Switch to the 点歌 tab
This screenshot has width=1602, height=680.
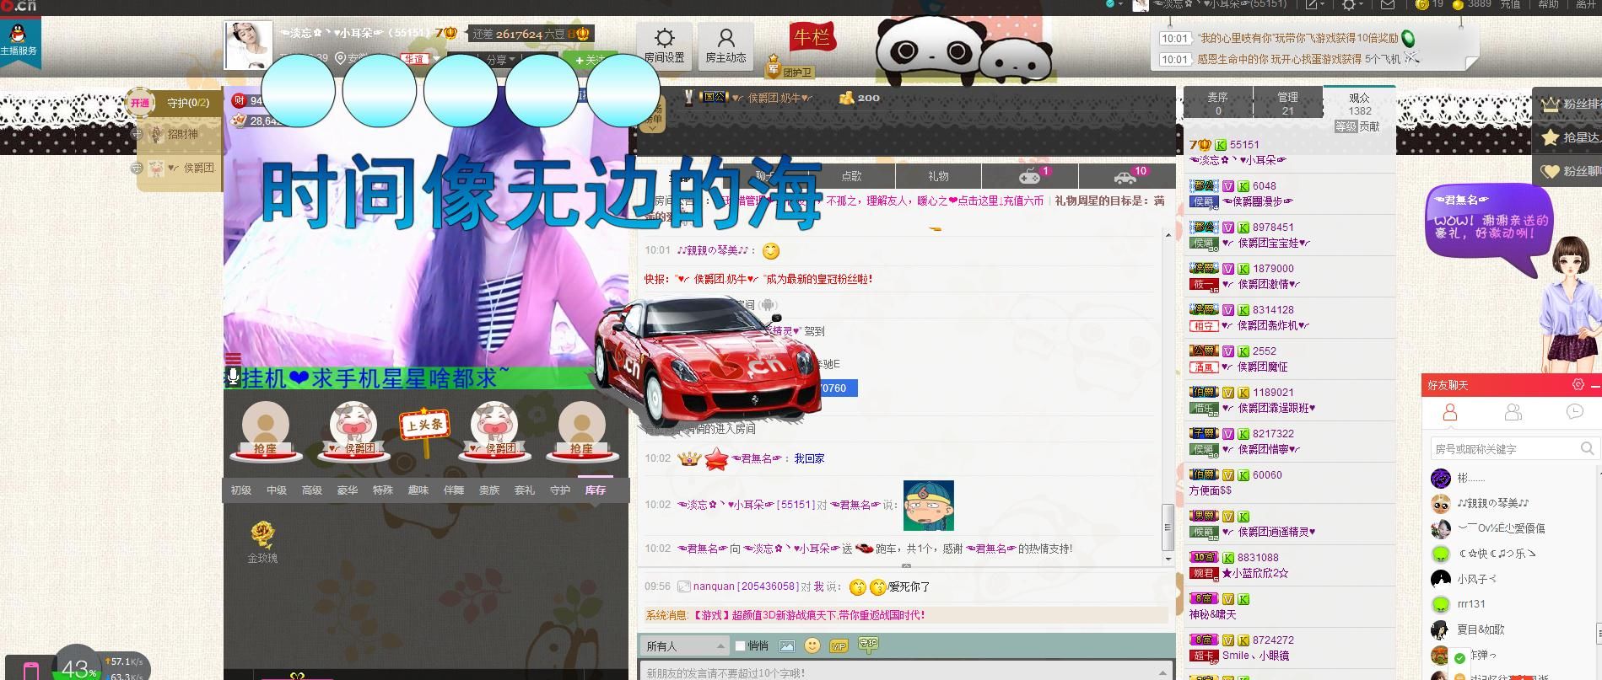pos(852,175)
